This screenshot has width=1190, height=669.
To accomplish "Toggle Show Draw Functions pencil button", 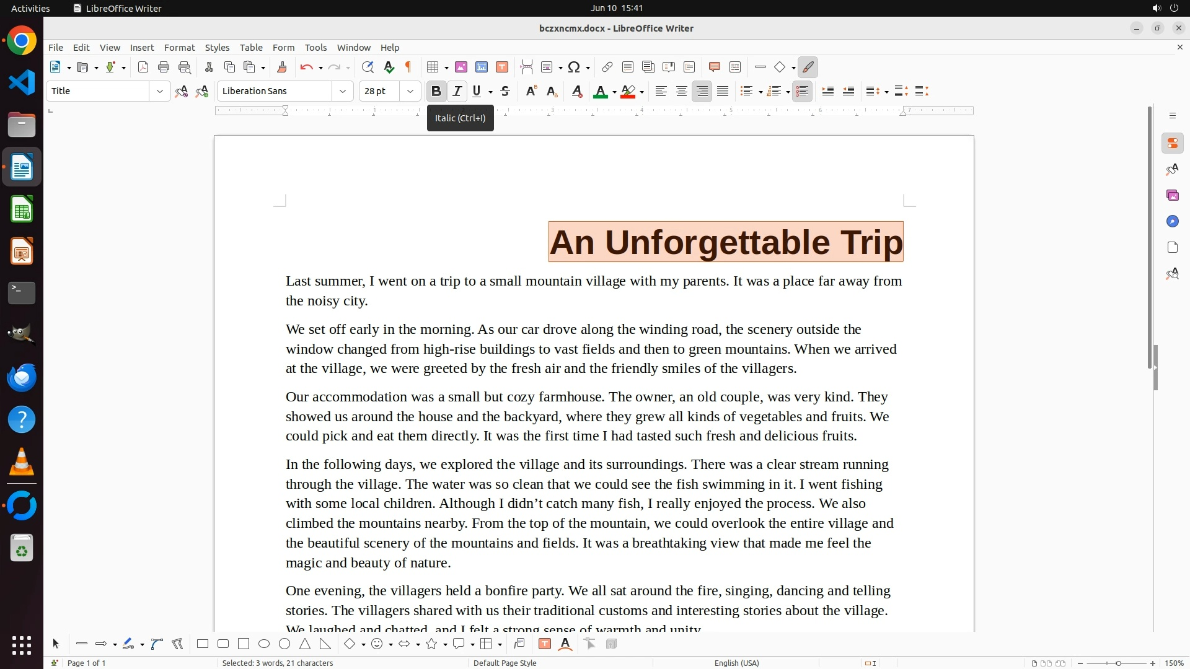I will [x=808, y=68].
